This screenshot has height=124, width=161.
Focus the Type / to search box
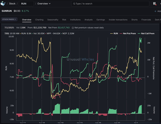point(110,4)
